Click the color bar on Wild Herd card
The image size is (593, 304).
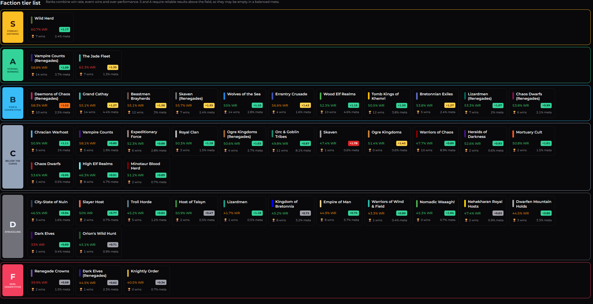tap(32, 20)
